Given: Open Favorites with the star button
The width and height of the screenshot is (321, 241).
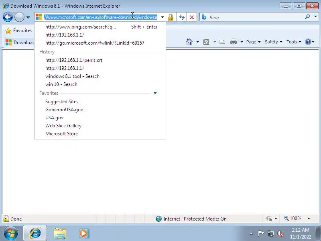Looking at the screenshot, I should click(18, 31).
